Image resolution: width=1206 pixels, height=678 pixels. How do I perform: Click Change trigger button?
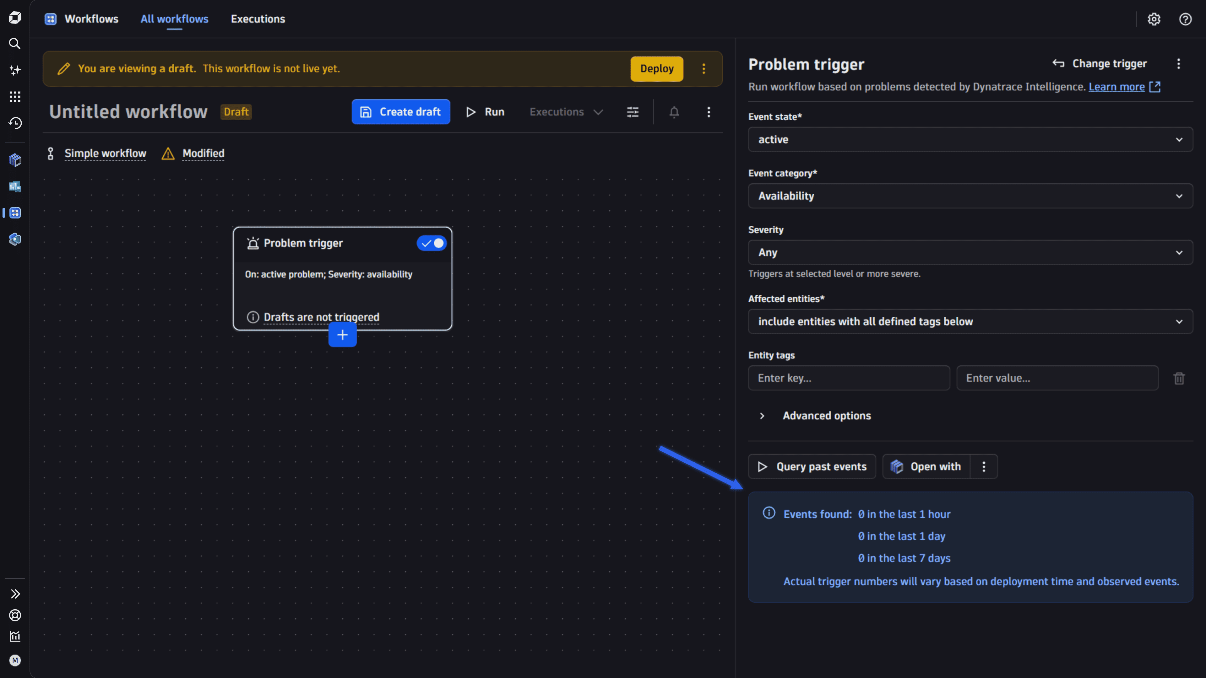(1099, 64)
